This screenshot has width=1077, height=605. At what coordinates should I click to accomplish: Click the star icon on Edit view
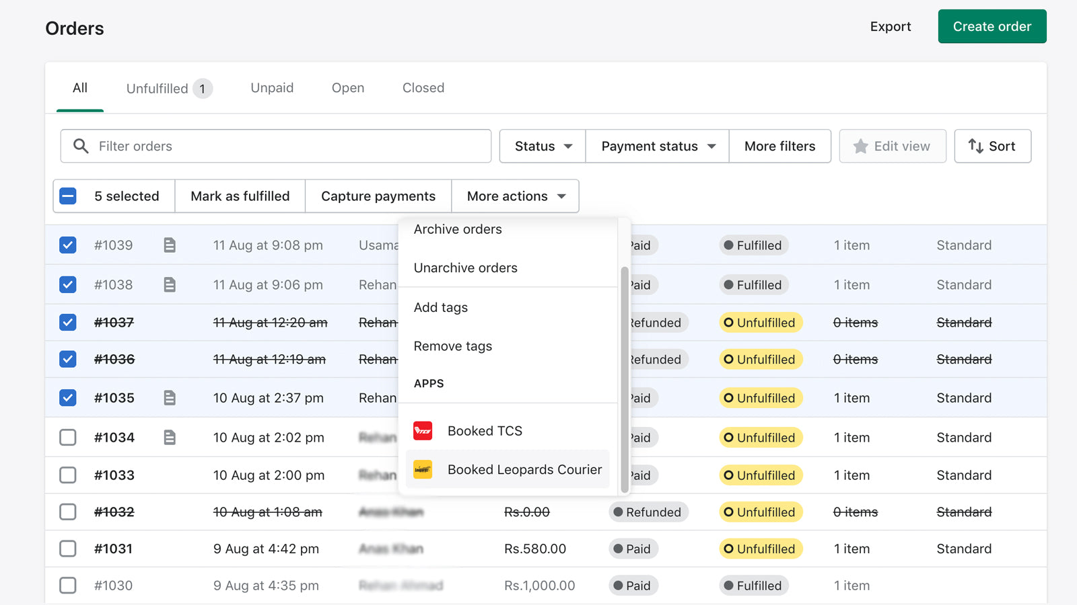coord(860,146)
